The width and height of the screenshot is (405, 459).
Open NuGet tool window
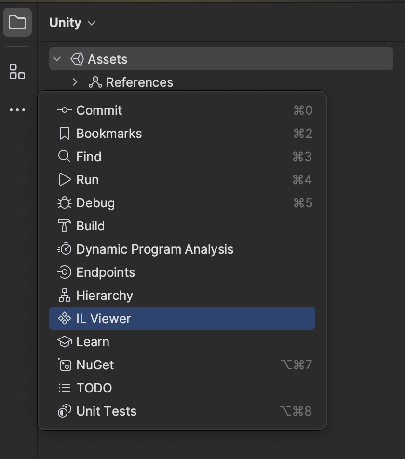[182, 364]
